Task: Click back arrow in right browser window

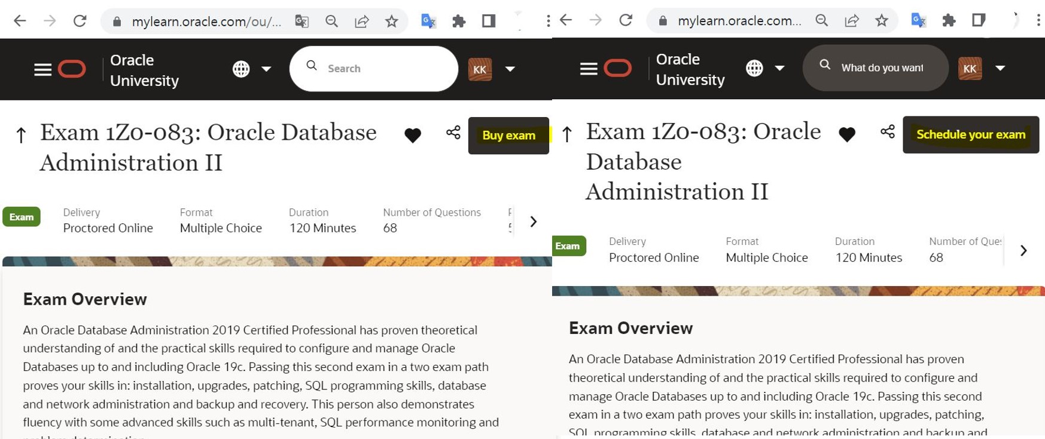Action: pos(566,20)
